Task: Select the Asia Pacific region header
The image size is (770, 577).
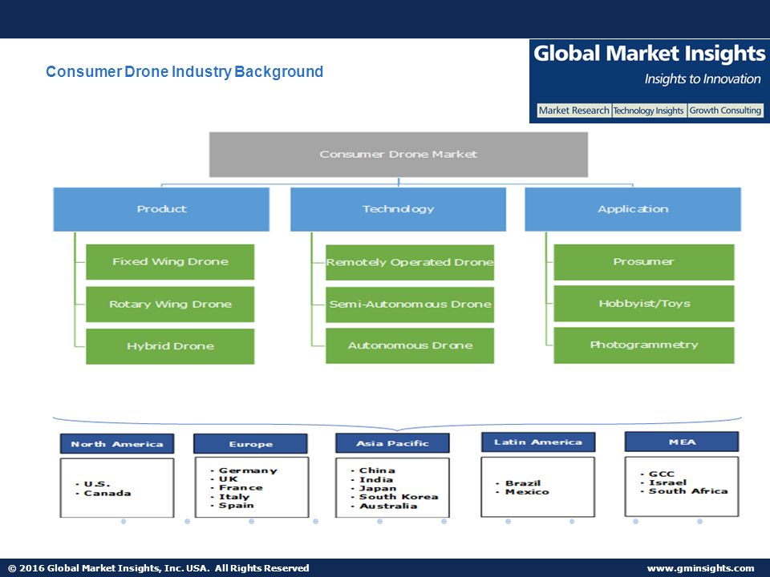Action: [x=392, y=443]
